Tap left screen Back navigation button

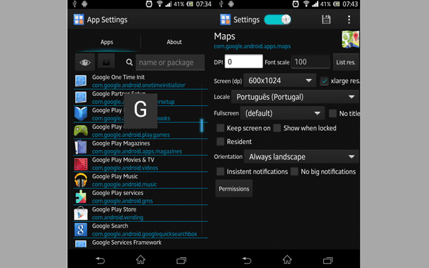tap(100, 260)
